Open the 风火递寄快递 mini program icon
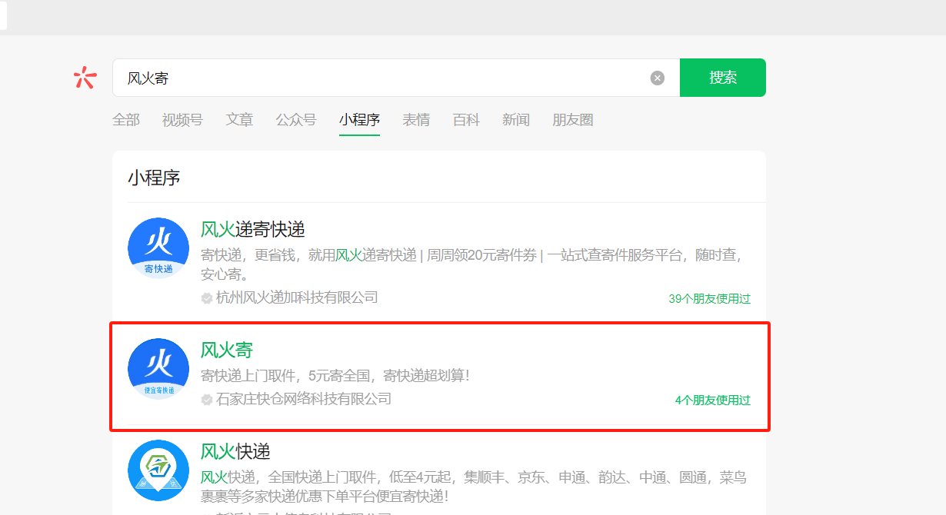 coord(158,248)
